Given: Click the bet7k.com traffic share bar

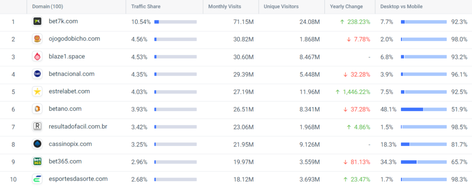Looking at the screenshot, I should pyautogui.click(x=176, y=22).
